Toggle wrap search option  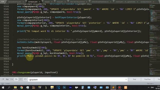tap(16, 79)
